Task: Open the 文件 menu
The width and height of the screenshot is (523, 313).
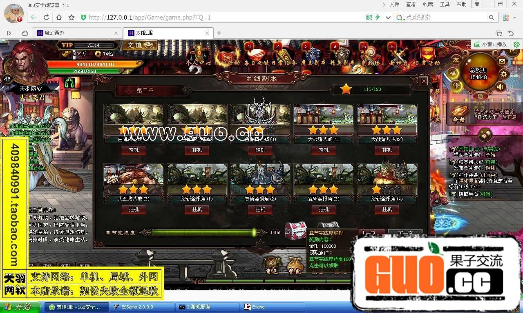Action: [394, 4]
